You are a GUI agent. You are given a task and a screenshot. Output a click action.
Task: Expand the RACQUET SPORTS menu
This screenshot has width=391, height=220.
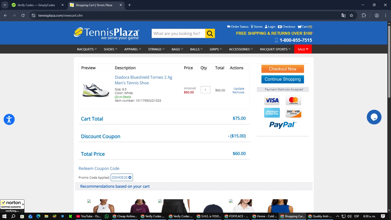tap(275, 49)
